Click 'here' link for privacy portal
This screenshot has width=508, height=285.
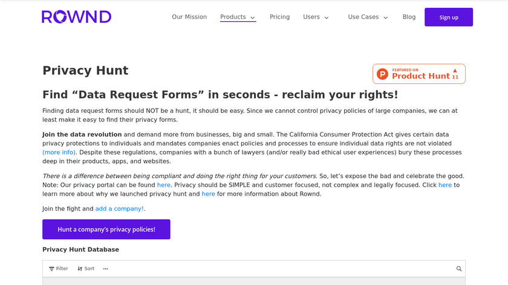pyautogui.click(x=164, y=185)
